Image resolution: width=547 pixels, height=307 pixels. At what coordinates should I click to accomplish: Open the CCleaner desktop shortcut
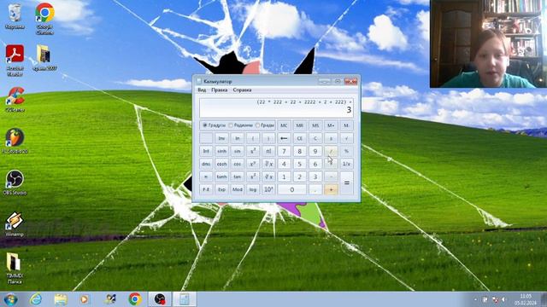(x=15, y=99)
